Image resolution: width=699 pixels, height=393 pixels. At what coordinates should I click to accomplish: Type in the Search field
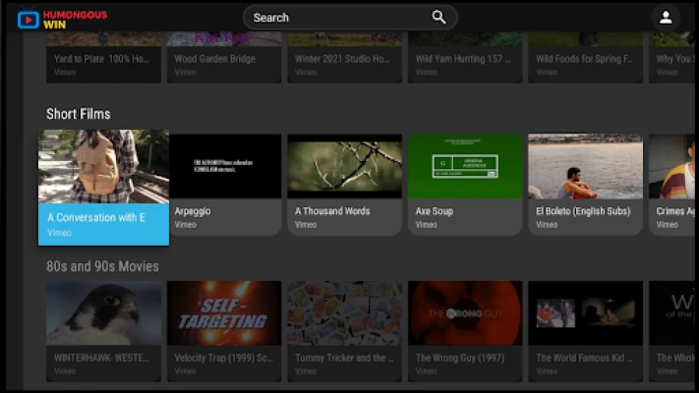pos(334,18)
